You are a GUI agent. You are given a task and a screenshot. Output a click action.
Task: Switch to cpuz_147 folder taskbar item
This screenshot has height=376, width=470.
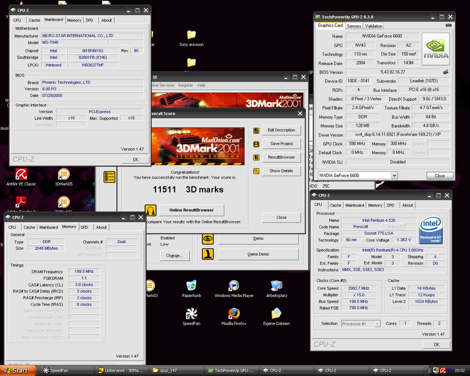click(x=178, y=370)
